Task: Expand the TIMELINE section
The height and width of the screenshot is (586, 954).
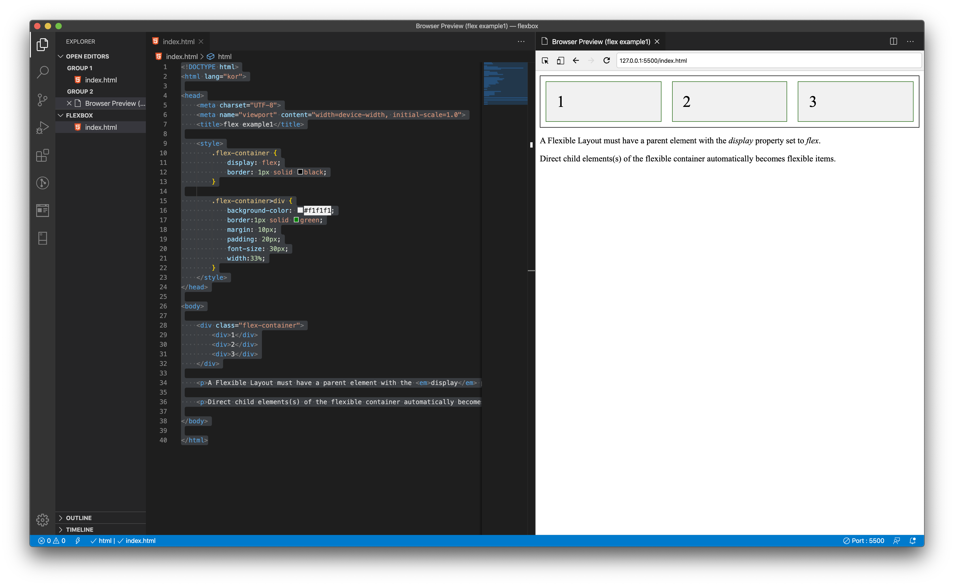Action: [80, 529]
